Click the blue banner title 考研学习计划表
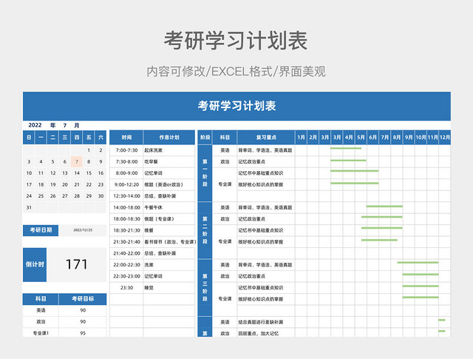This screenshot has width=473, height=359. tap(236, 106)
